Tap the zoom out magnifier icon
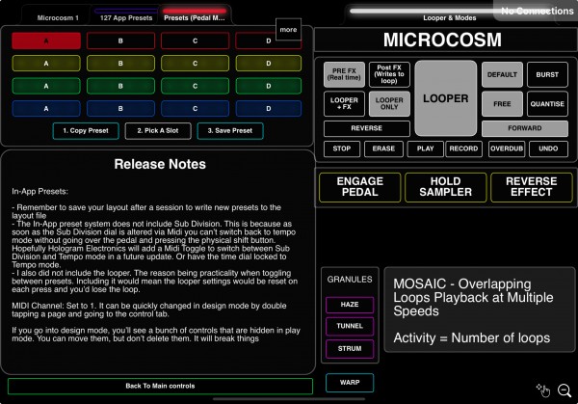The height and width of the screenshot is (404, 578). click(x=565, y=391)
